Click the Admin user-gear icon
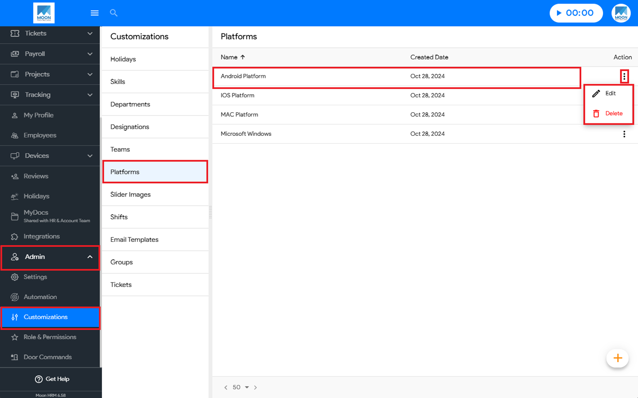Screen dimensions: 638x398 tap(15, 257)
